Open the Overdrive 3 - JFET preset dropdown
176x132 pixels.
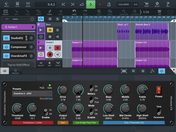pyautogui.click(x=32, y=93)
